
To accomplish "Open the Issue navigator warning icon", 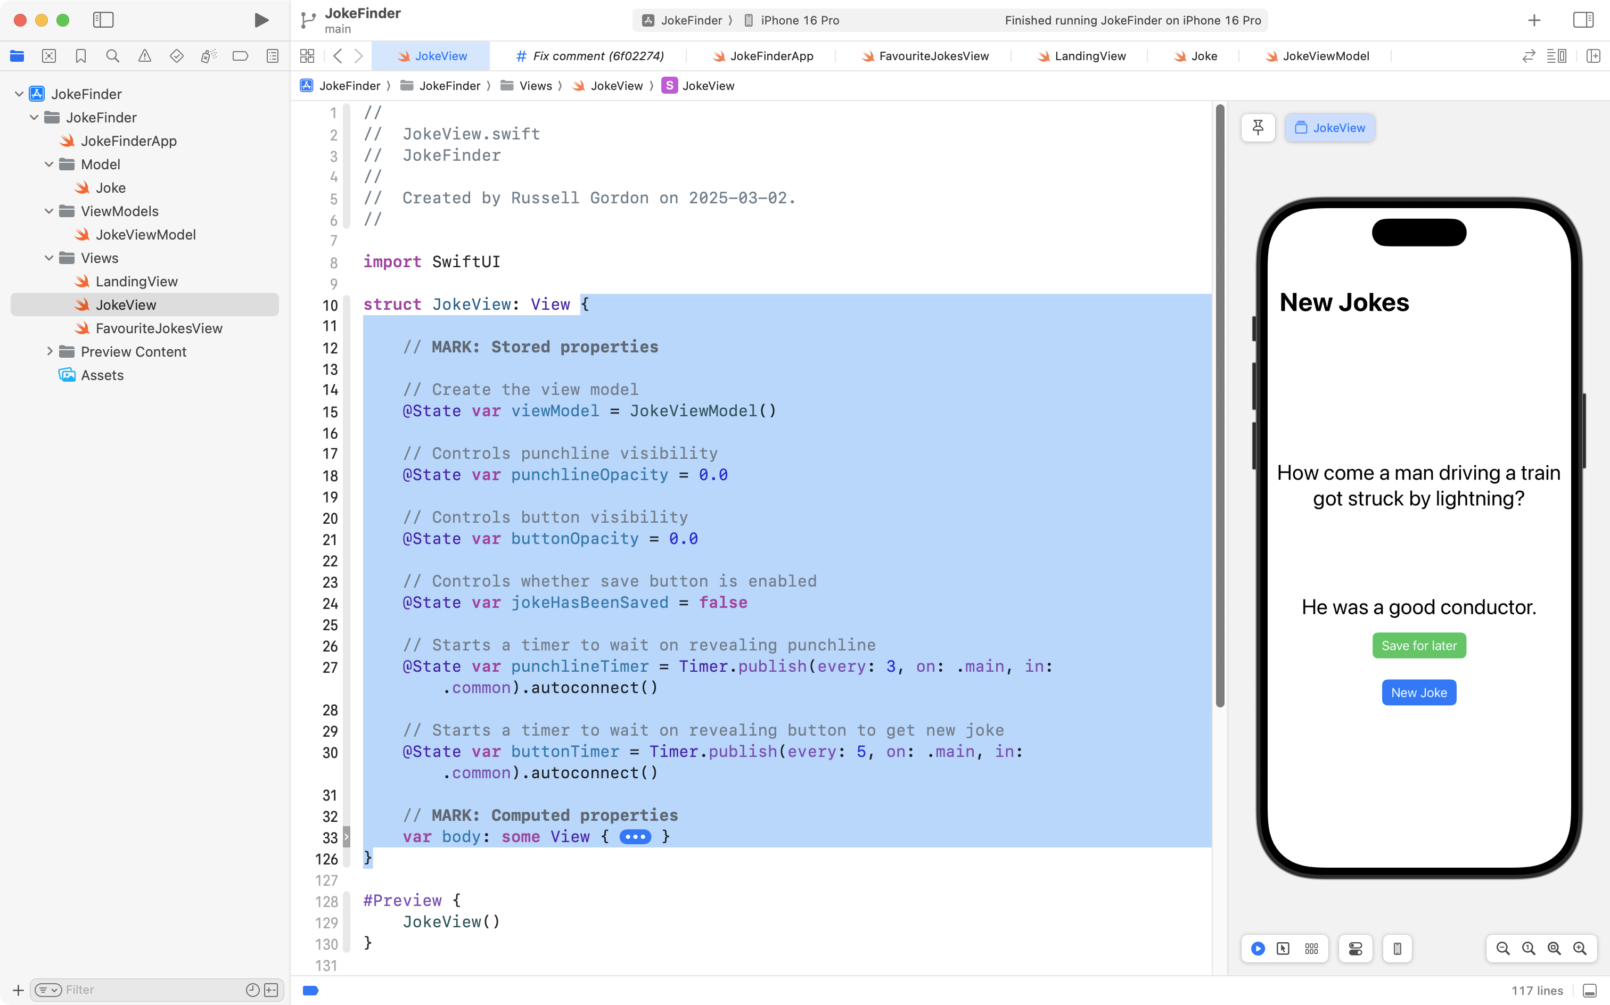I will [x=144, y=56].
